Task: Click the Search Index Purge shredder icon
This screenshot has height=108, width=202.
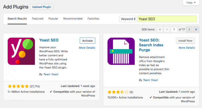Action: [121, 51]
